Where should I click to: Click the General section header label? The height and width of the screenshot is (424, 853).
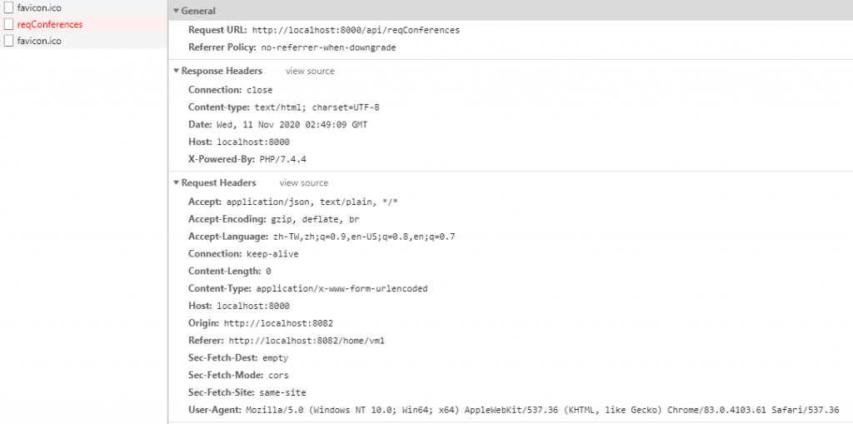pyautogui.click(x=198, y=11)
